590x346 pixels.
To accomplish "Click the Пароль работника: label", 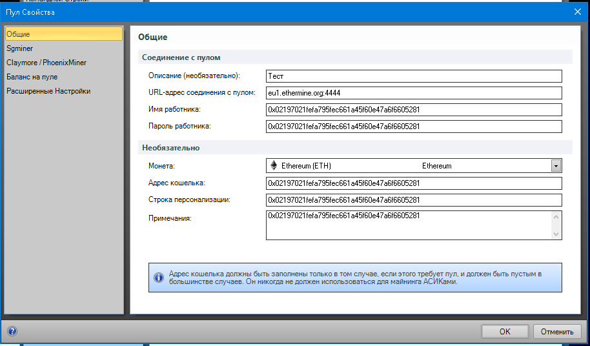I will [x=179, y=127].
